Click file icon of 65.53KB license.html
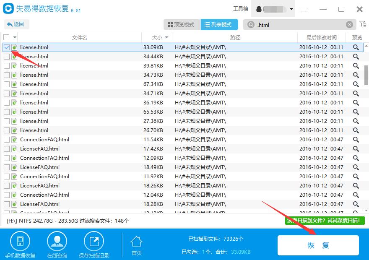The image size is (369, 260). 14,112
